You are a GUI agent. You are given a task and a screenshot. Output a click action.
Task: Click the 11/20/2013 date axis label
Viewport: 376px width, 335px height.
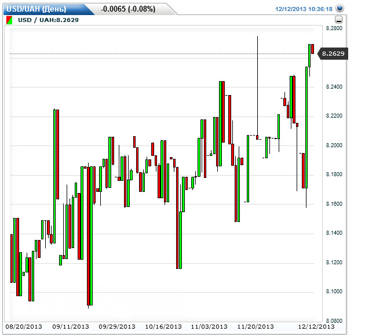coord(255,327)
